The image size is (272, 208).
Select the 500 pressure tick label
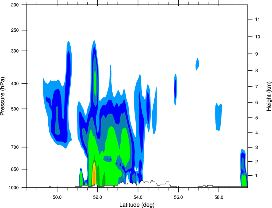tap(15, 109)
